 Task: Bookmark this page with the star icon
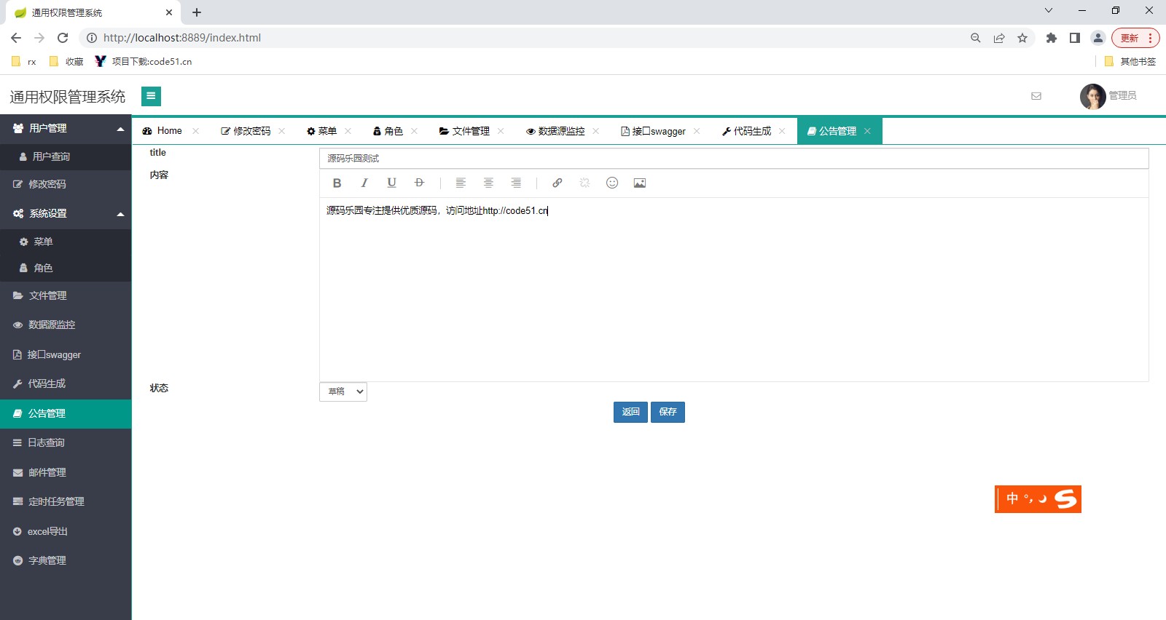pos(1022,38)
